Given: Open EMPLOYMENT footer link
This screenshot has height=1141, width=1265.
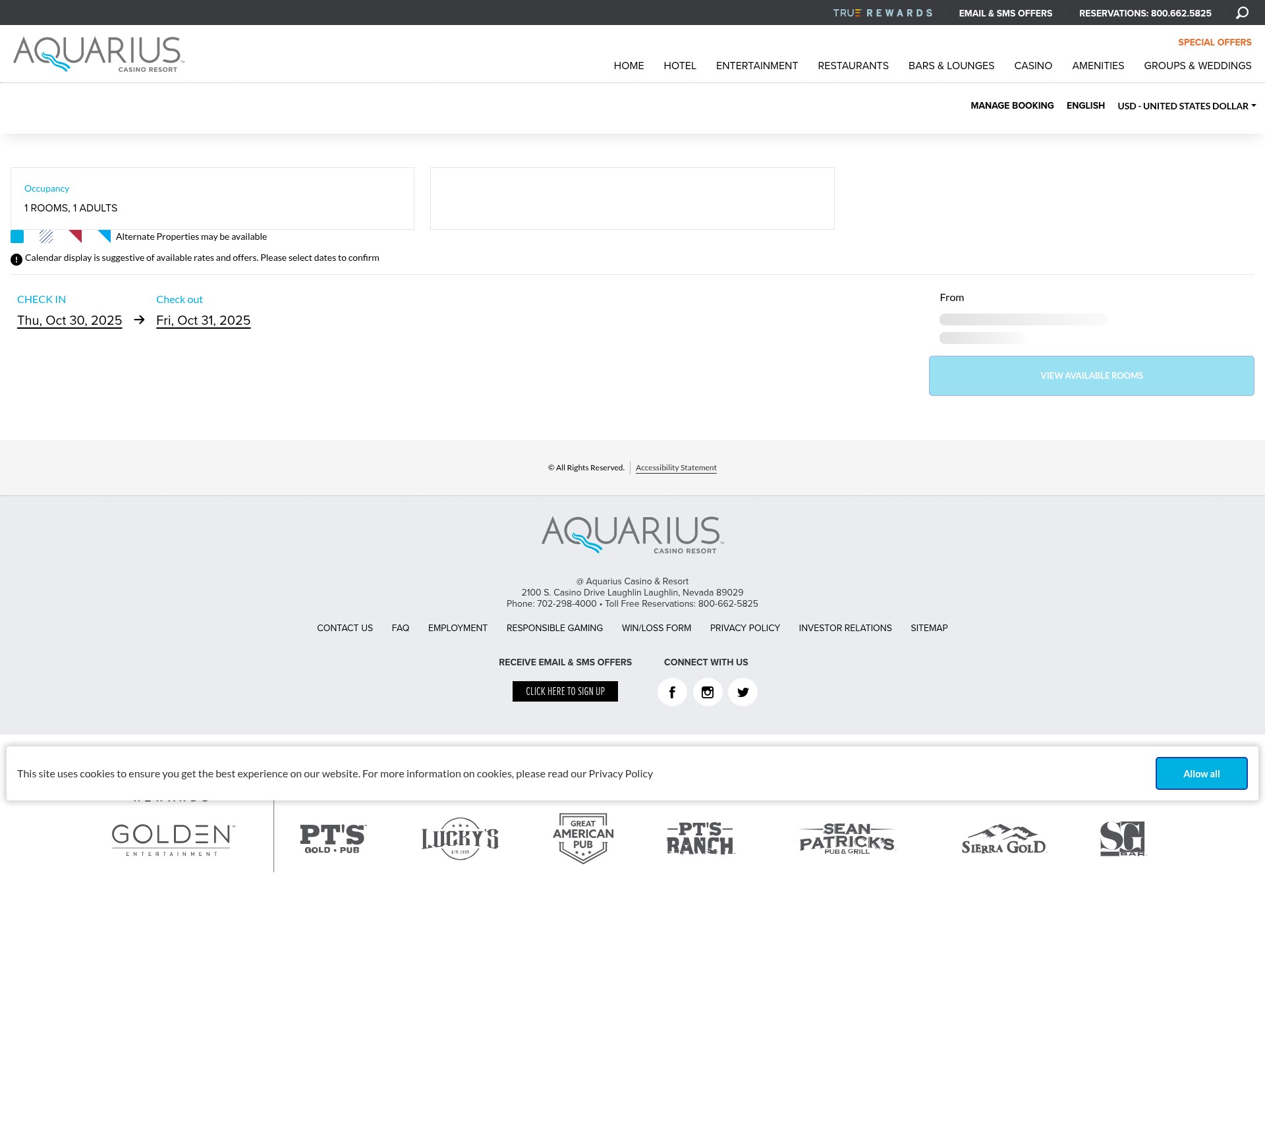Looking at the screenshot, I should tap(458, 628).
